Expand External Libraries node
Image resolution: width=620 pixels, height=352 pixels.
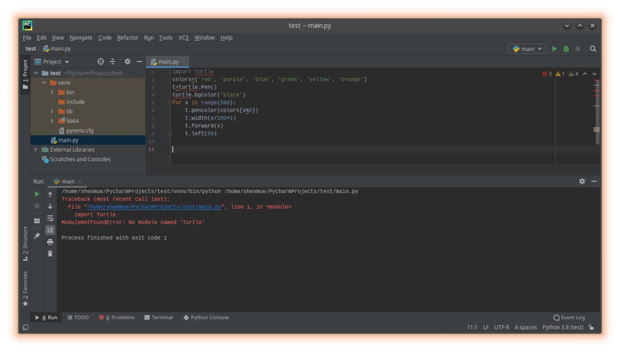click(x=35, y=150)
